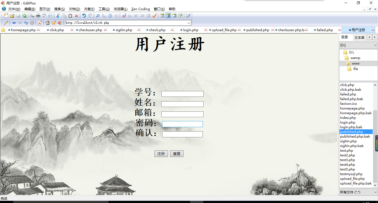Click the 确认 password confirm field
The width and height of the screenshot is (378, 203).
(182, 134)
